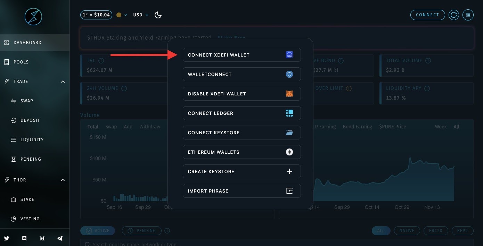The width and height of the screenshot is (483, 246).
Task: Open the Telegram link icon
Action: (x=60, y=238)
